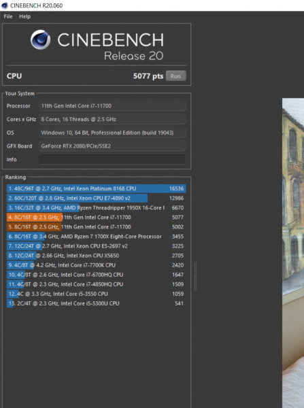Select the Threadripper 1950X ranking row

[x=97, y=207]
